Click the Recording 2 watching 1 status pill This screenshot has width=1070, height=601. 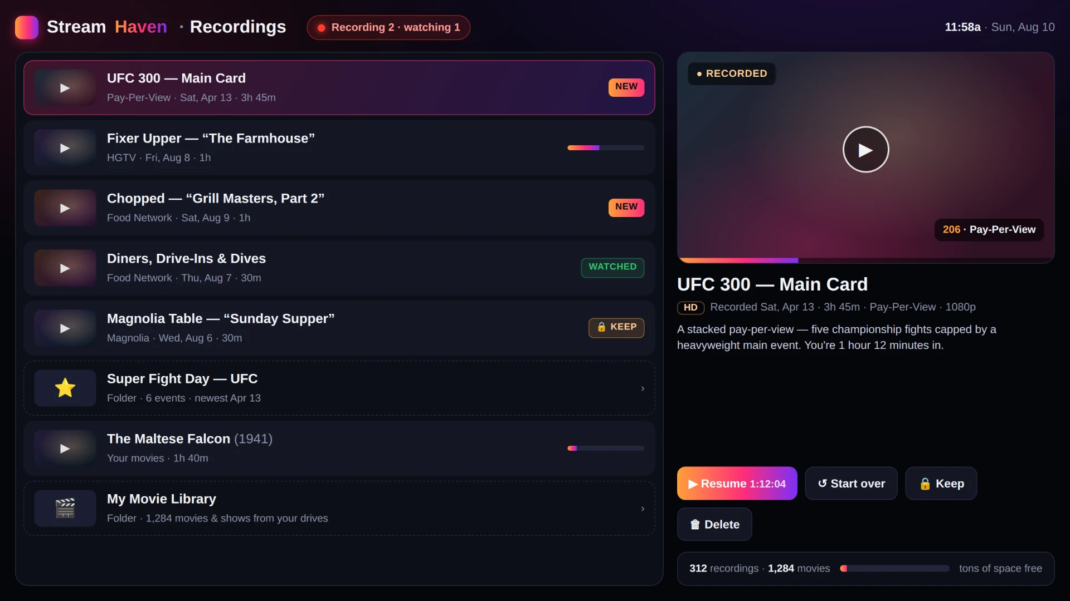[388, 27]
